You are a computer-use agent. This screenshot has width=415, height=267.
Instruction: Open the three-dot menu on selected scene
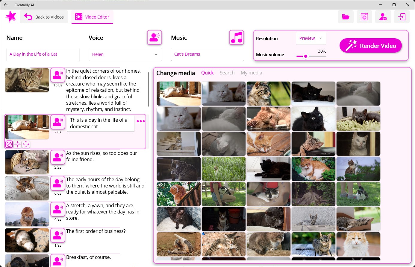coord(140,121)
